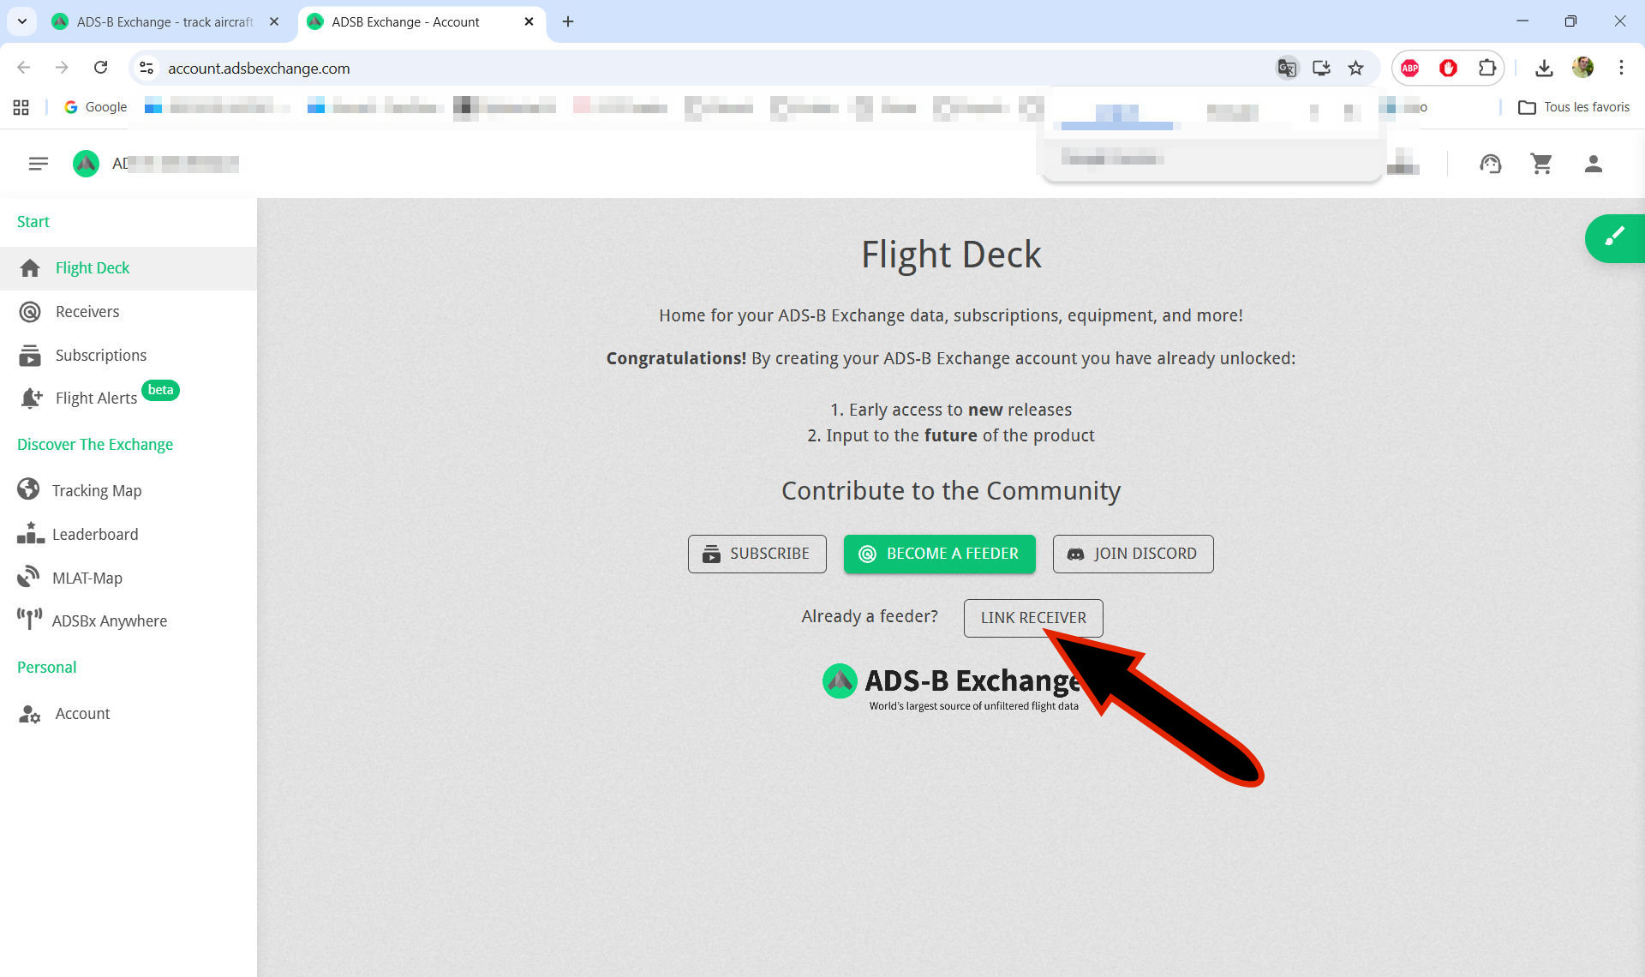Click the ADS-B Exchange footer logo
1645x977 pixels.
tap(951, 687)
